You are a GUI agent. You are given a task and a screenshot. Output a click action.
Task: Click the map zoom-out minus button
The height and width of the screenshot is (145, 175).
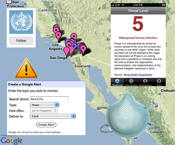coord(9,2)
